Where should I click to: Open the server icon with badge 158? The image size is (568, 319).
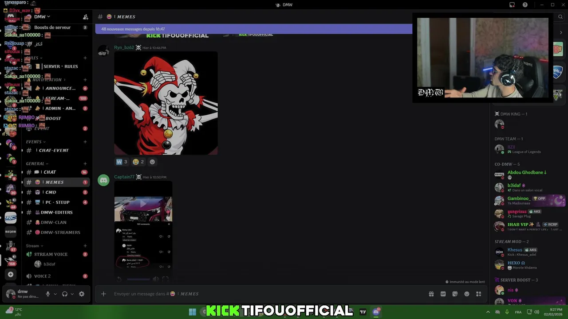click(11, 260)
